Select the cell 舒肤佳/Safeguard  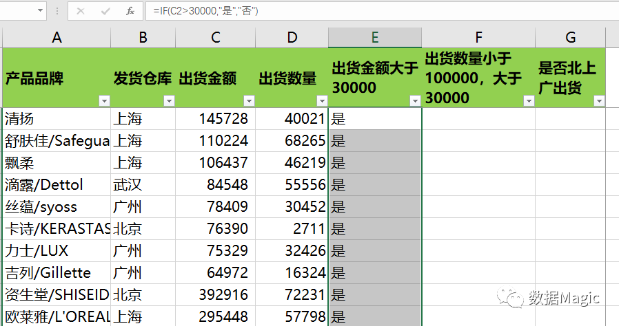pyautogui.click(x=57, y=140)
